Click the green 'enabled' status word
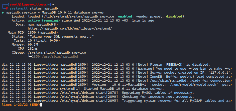Screen dimensions: 236x111 point(125,17)
